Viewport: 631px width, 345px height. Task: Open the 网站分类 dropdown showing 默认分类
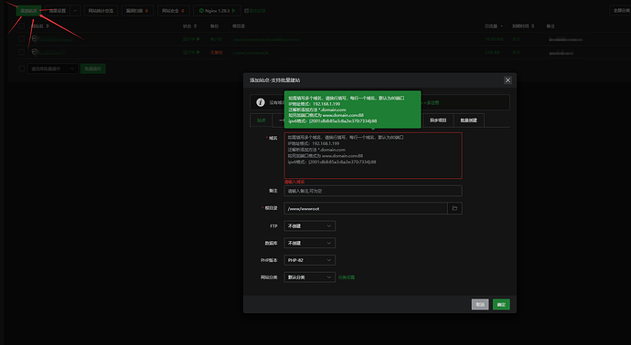tap(309, 277)
